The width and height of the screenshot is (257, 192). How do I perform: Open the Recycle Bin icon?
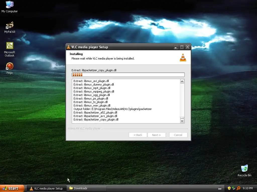[244, 171]
